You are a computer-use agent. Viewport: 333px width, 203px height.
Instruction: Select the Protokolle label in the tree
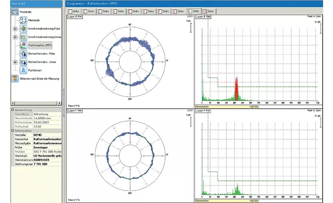point(26,12)
